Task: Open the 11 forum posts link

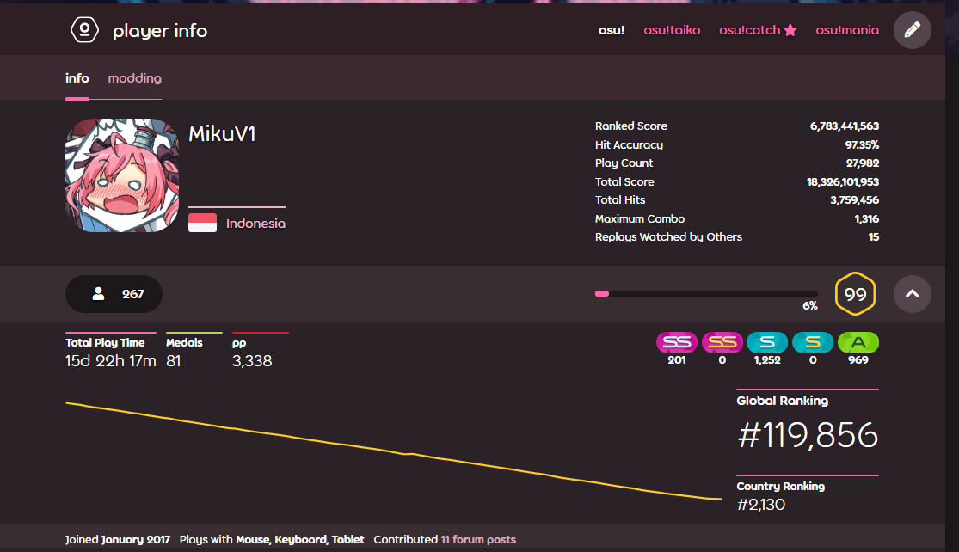Action: tap(478, 539)
